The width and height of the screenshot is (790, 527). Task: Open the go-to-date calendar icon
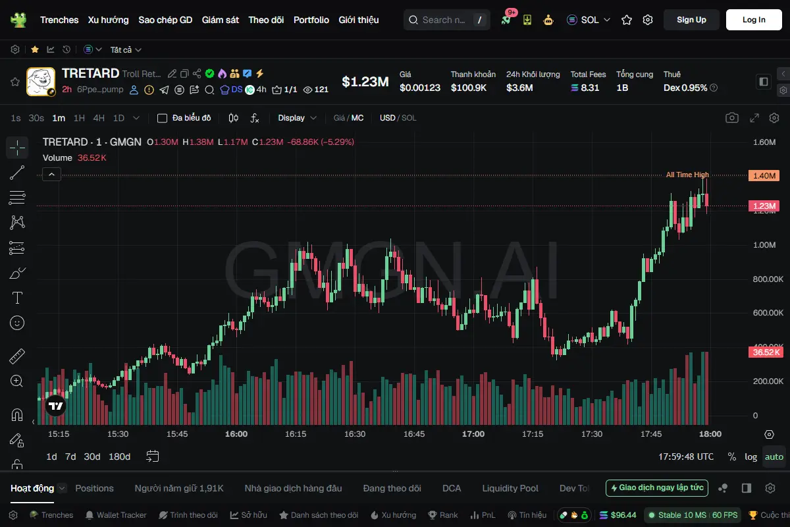pos(153,456)
